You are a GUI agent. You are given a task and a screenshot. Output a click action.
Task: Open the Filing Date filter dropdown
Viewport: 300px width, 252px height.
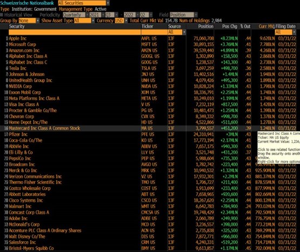pos(285,32)
